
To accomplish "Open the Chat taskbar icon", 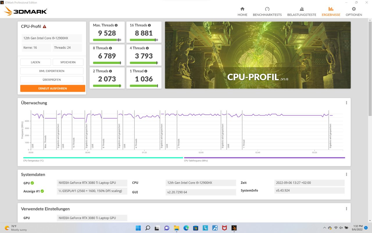I will pos(167,228).
